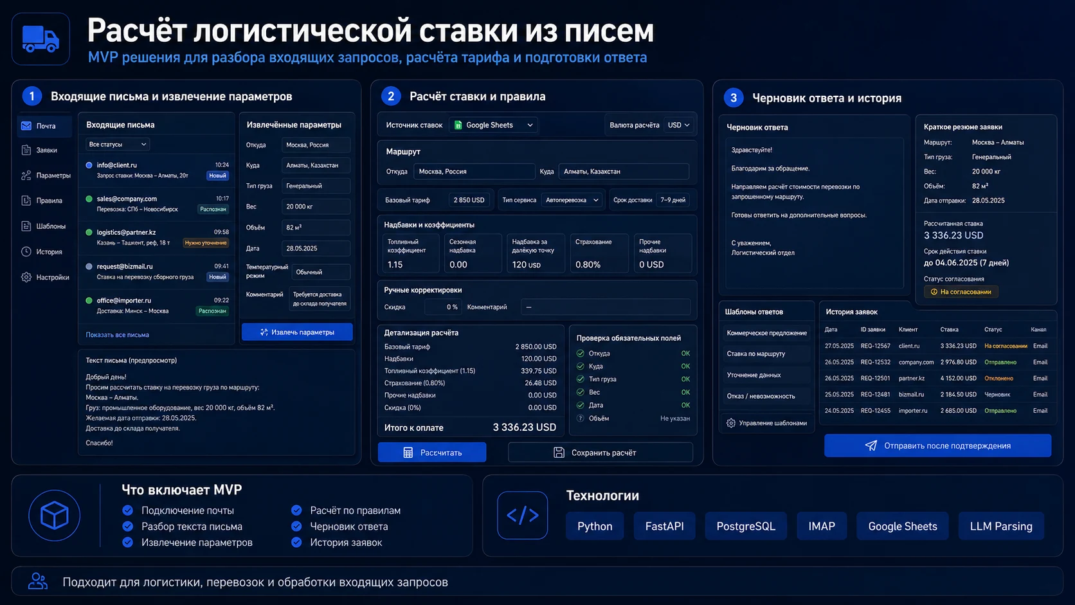Open the Почта mail icon in sidebar
The width and height of the screenshot is (1075, 605).
(26, 126)
